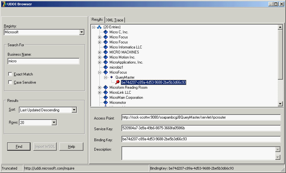286x173 pixels.
Task: Enable the Exact Match checkbox
Action: point(10,74)
